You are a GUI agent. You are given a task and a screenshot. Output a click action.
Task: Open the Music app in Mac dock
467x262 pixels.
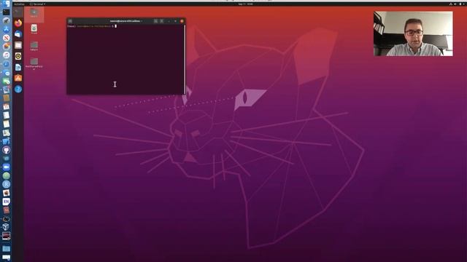click(6, 55)
